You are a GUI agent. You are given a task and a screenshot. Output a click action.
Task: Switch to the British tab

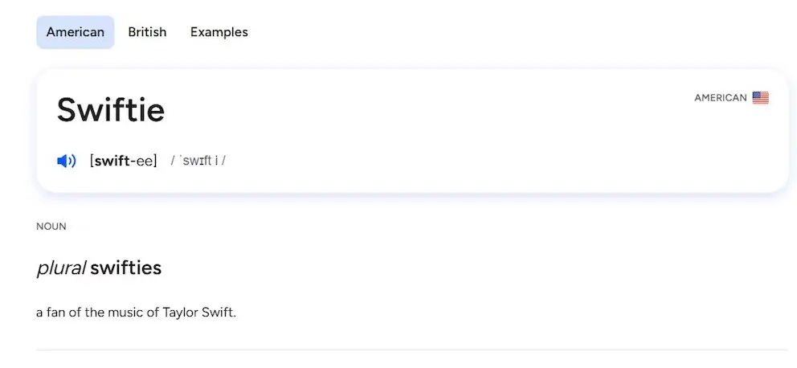pyautogui.click(x=147, y=32)
